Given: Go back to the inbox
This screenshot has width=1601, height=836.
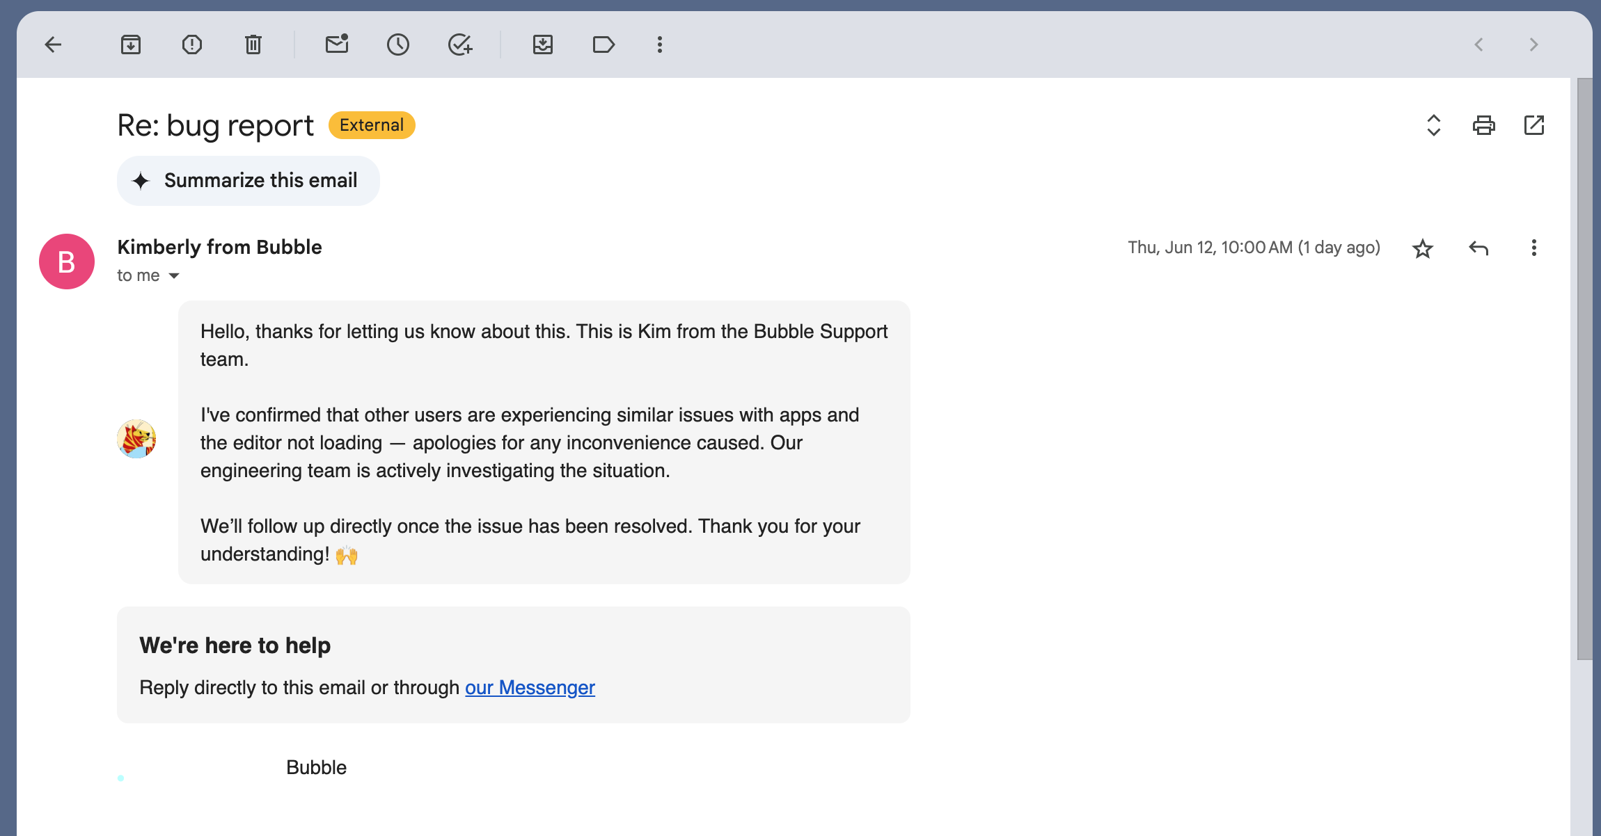Looking at the screenshot, I should click(x=53, y=45).
